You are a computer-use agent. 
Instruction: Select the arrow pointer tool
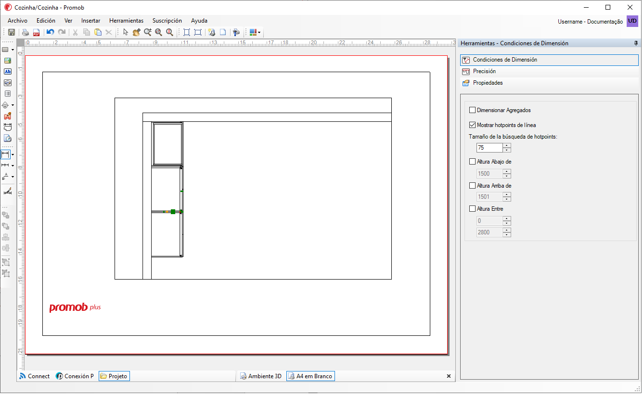tap(126, 32)
